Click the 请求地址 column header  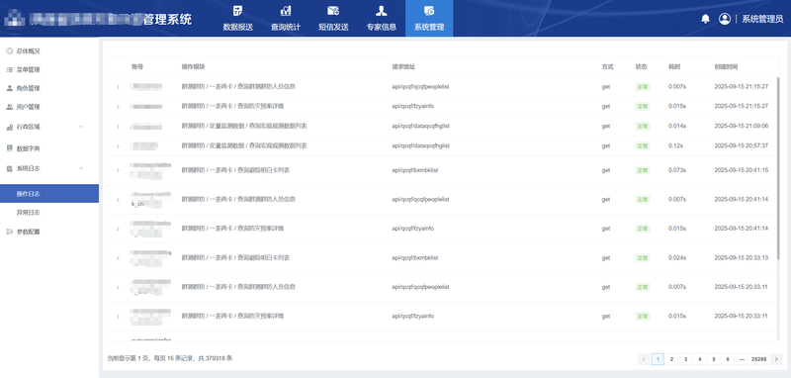pos(403,66)
